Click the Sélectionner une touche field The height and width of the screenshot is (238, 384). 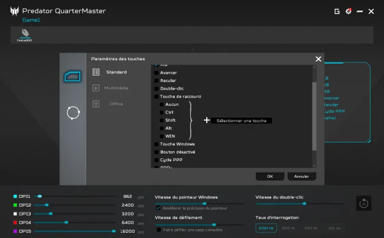[x=241, y=120]
